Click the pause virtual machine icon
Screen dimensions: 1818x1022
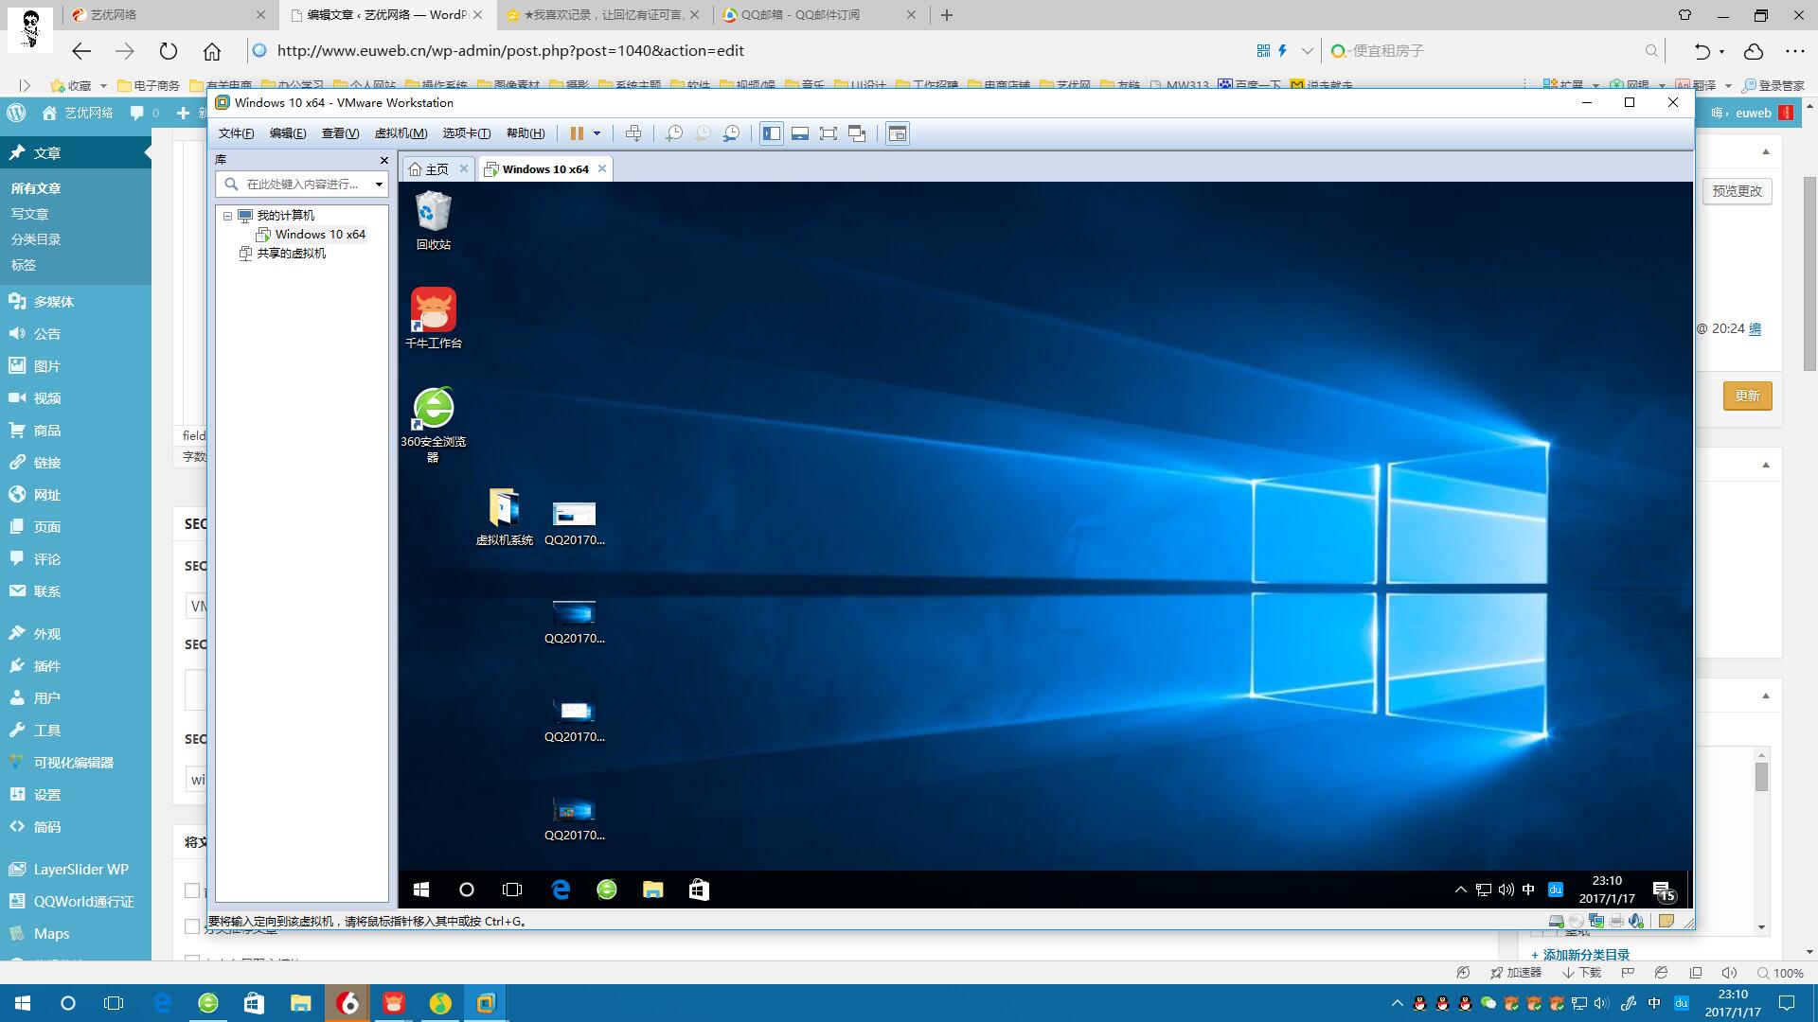point(576,133)
